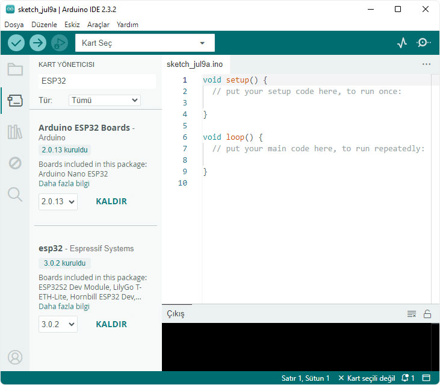Toggle the output scroll lock icon
The width and height of the screenshot is (440, 385).
[427, 313]
